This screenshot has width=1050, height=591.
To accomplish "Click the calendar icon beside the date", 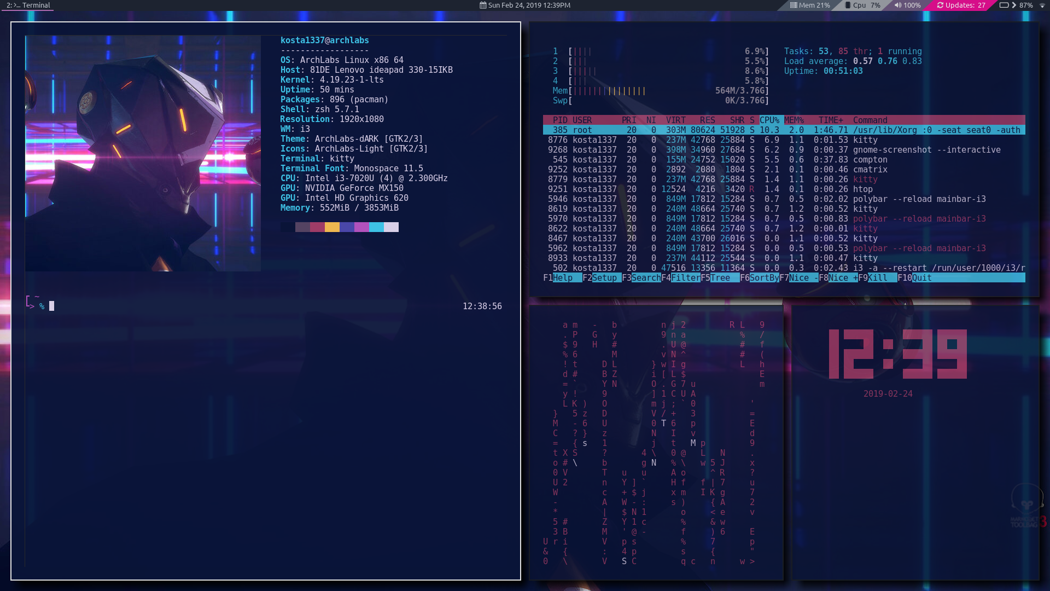I will coord(483,5).
